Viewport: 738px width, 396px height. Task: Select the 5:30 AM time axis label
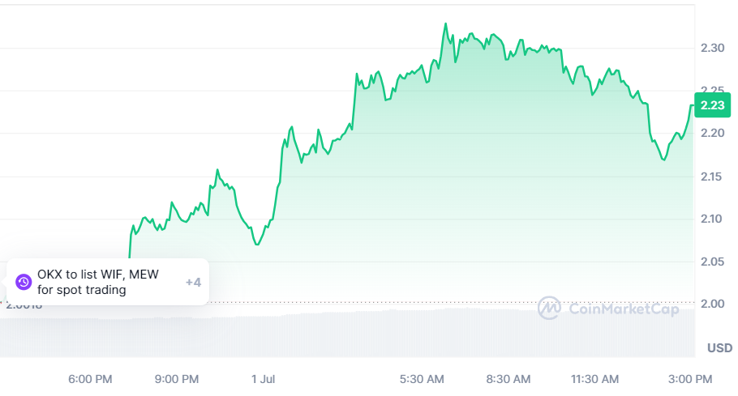click(x=423, y=378)
